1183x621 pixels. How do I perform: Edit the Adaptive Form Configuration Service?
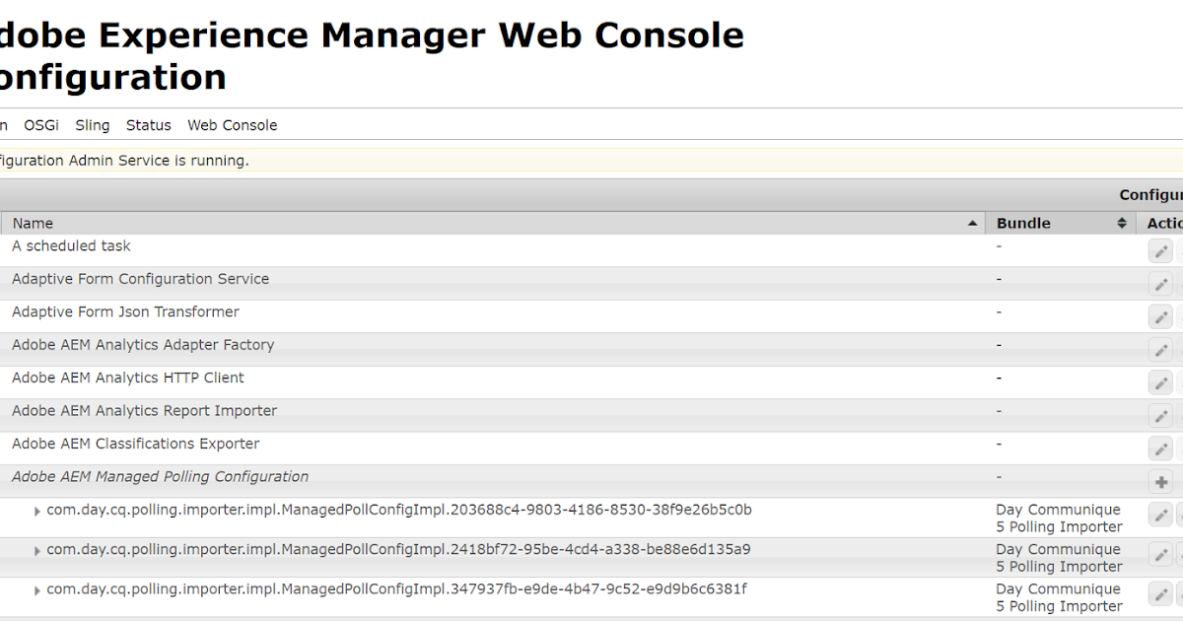pos(1160,284)
